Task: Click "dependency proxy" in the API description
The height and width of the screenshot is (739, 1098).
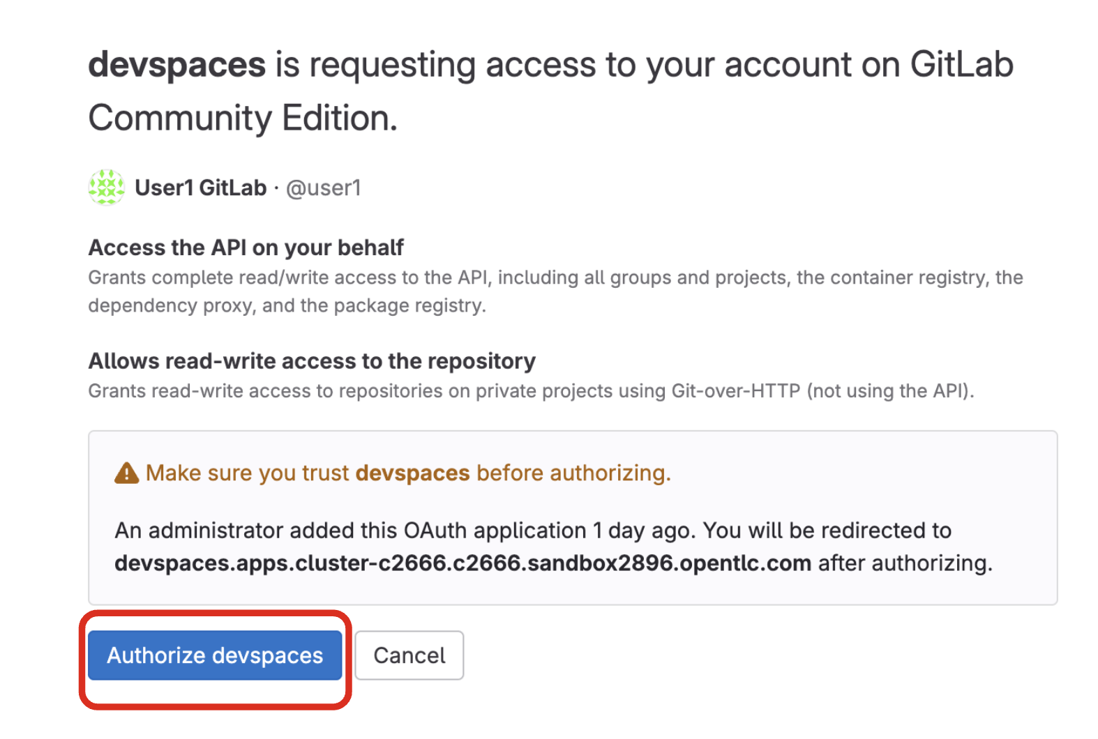Action: (x=170, y=306)
